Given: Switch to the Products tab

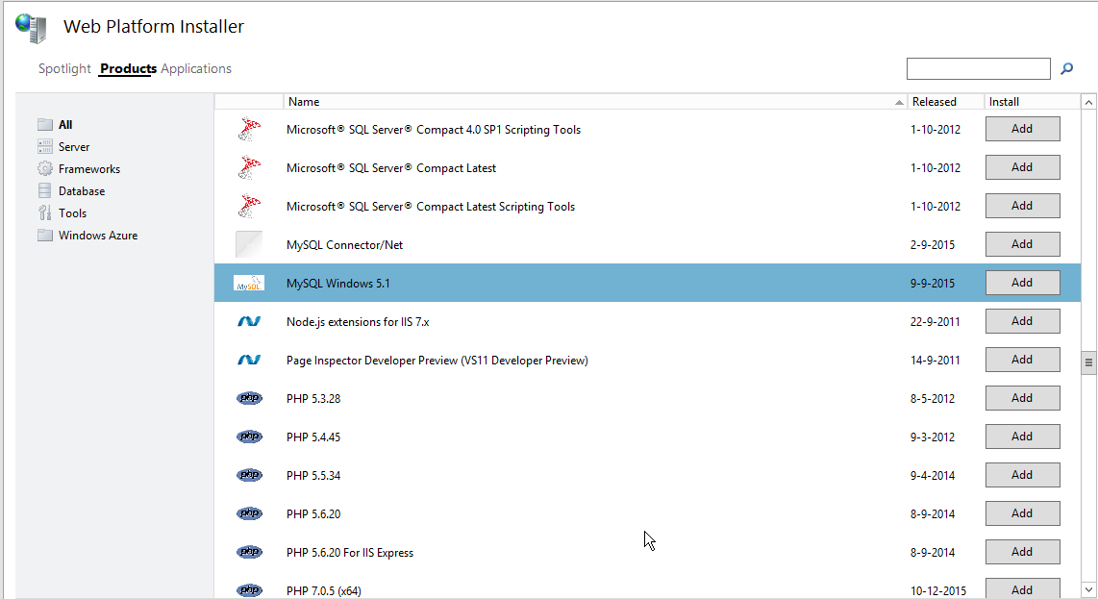Looking at the screenshot, I should point(128,68).
